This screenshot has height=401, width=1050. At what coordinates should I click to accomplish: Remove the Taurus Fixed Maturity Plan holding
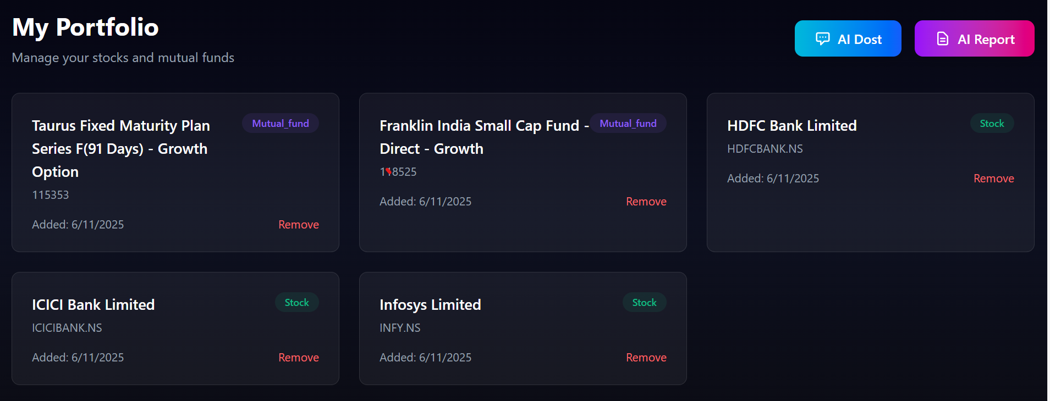pos(298,225)
